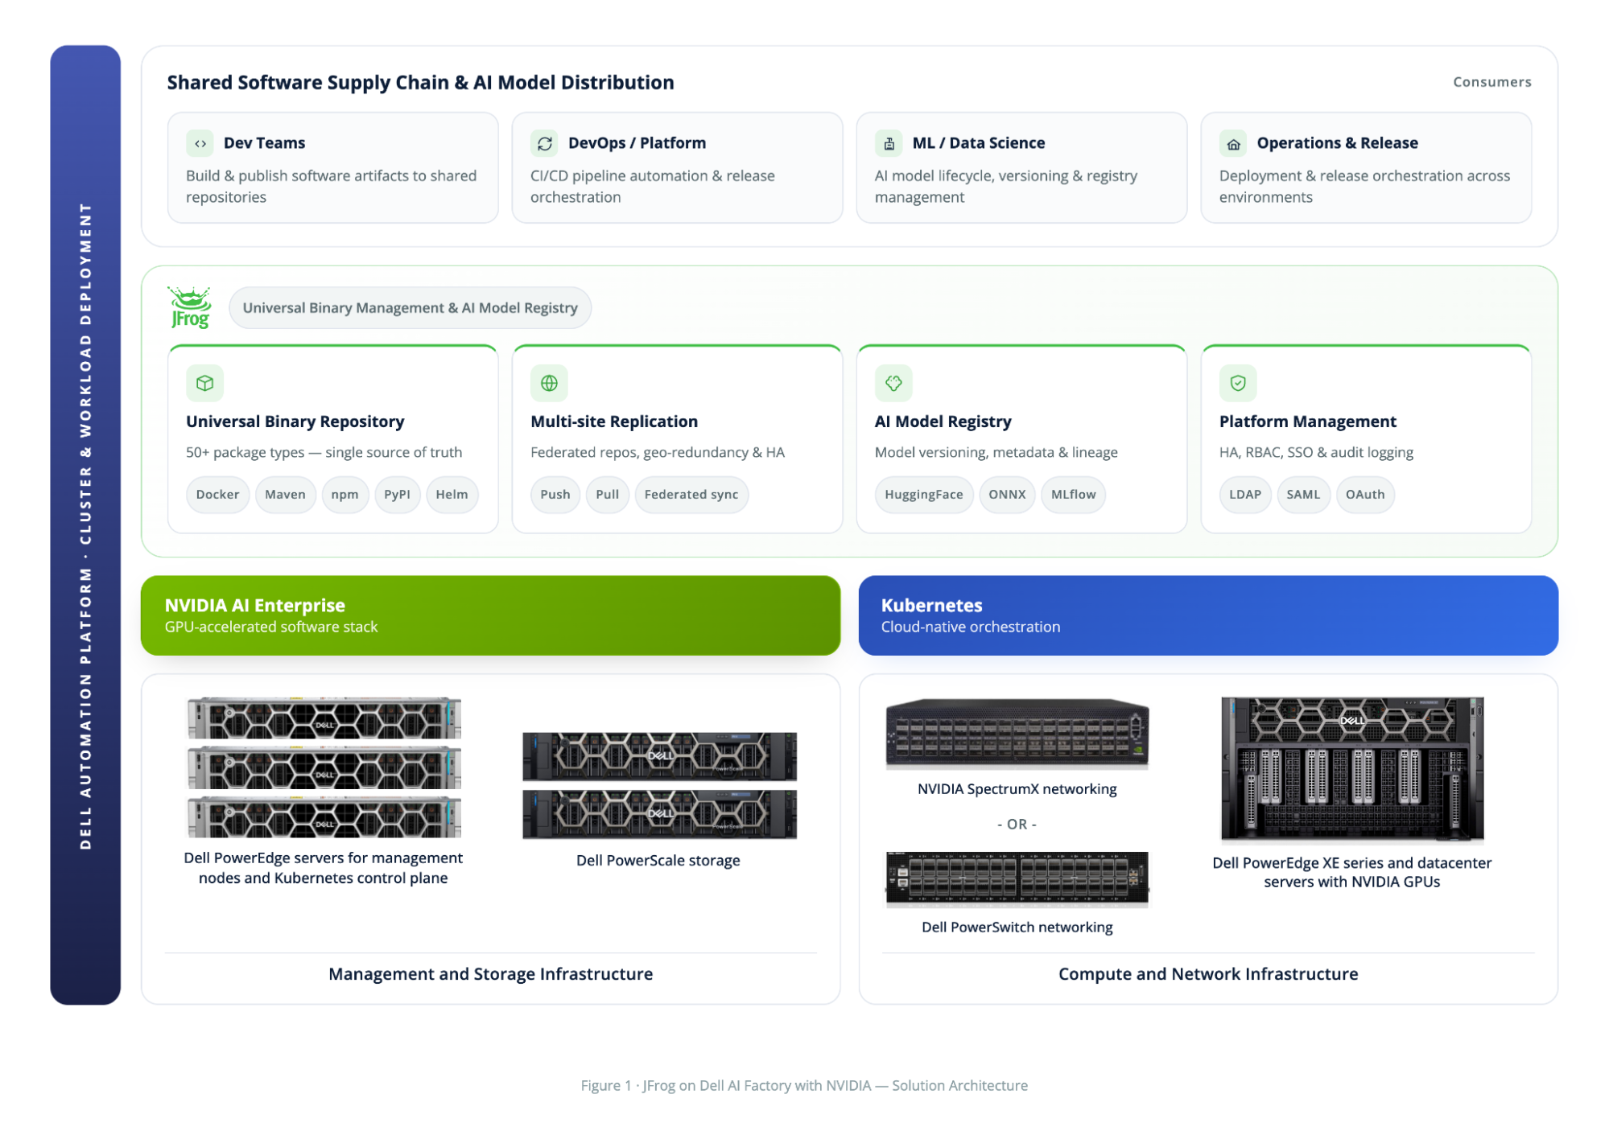Click 'Build & publish software artifacts' description
Image resolution: width=1609 pixels, height=1131 pixels.
point(331,187)
